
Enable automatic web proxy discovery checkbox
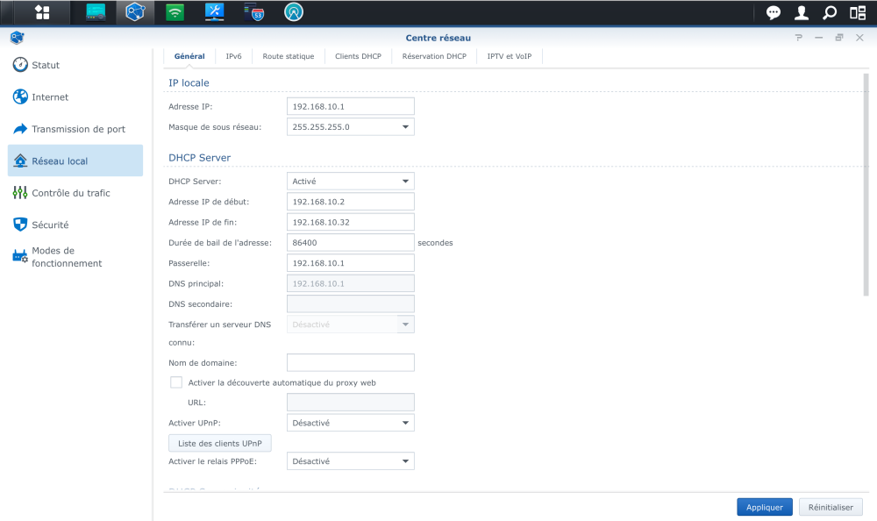click(x=176, y=382)
